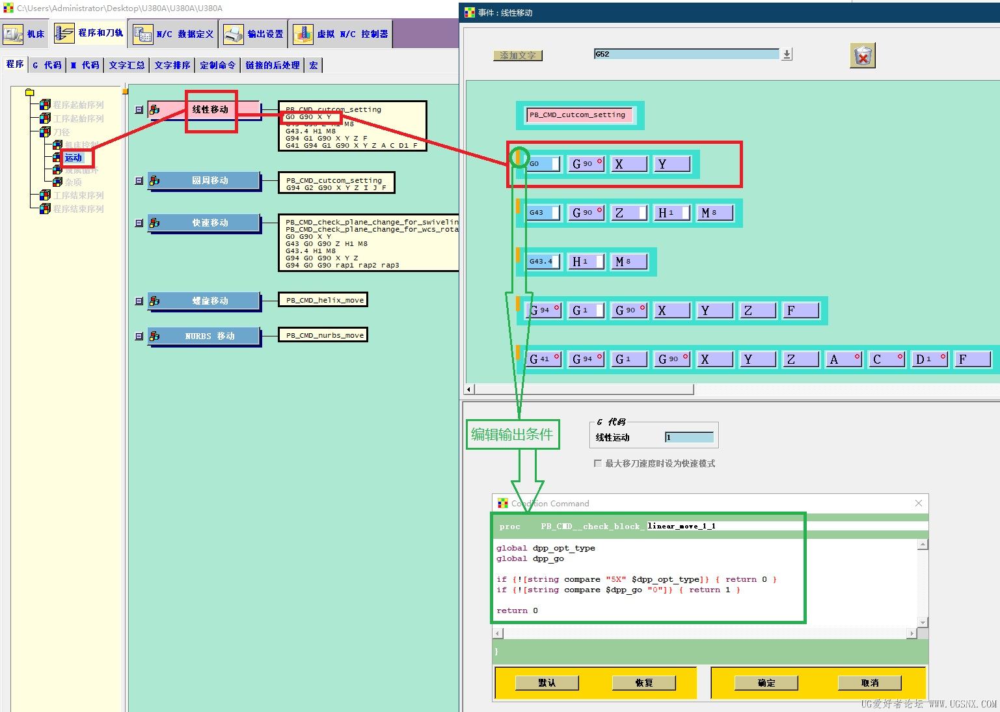This screenshot has width=1000, height=712.
Task: Click the 现成循环 tree item
Action: [81, 170]
